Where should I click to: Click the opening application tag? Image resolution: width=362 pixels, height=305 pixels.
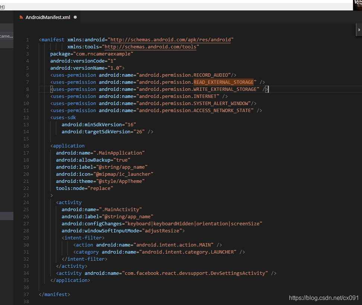tap(67, 146)
